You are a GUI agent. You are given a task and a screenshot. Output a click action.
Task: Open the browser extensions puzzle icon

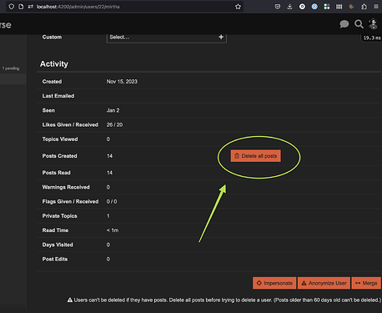(364, 7)
